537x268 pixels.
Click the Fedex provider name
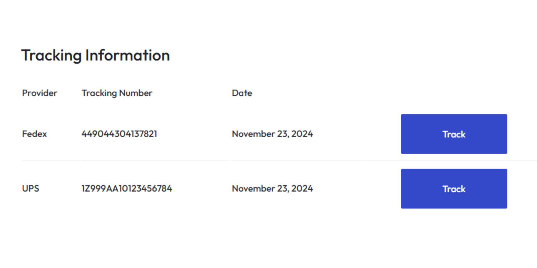click(x=34, y=134)
